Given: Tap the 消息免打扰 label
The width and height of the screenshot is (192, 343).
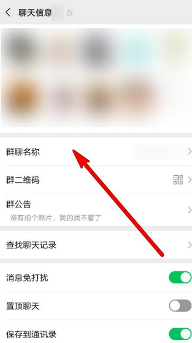Looking at the screenshot, I should pyautogui.click(x=27, y=278).
